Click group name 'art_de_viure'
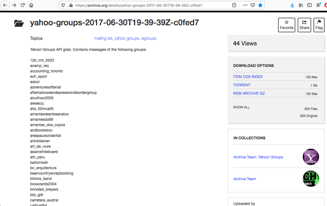Image resolution: width=327 pixels, height=206 pixels. pyautogui.click(x=40, y=146)
